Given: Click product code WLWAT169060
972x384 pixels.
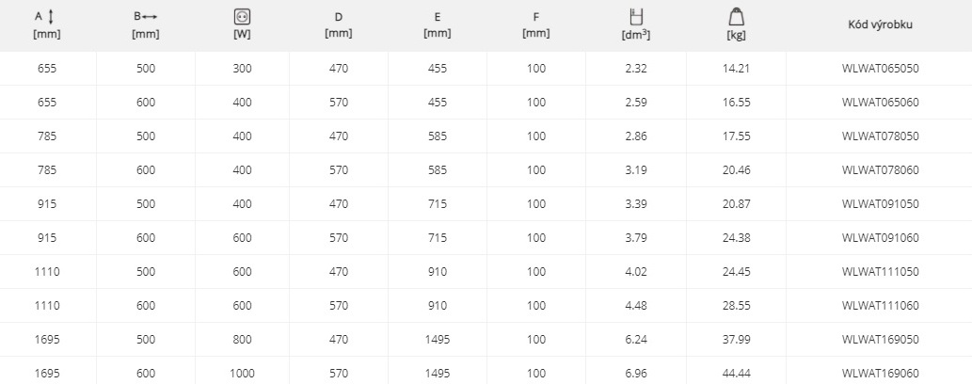Looking at the screenshot, I should click(x=880, y=374).
